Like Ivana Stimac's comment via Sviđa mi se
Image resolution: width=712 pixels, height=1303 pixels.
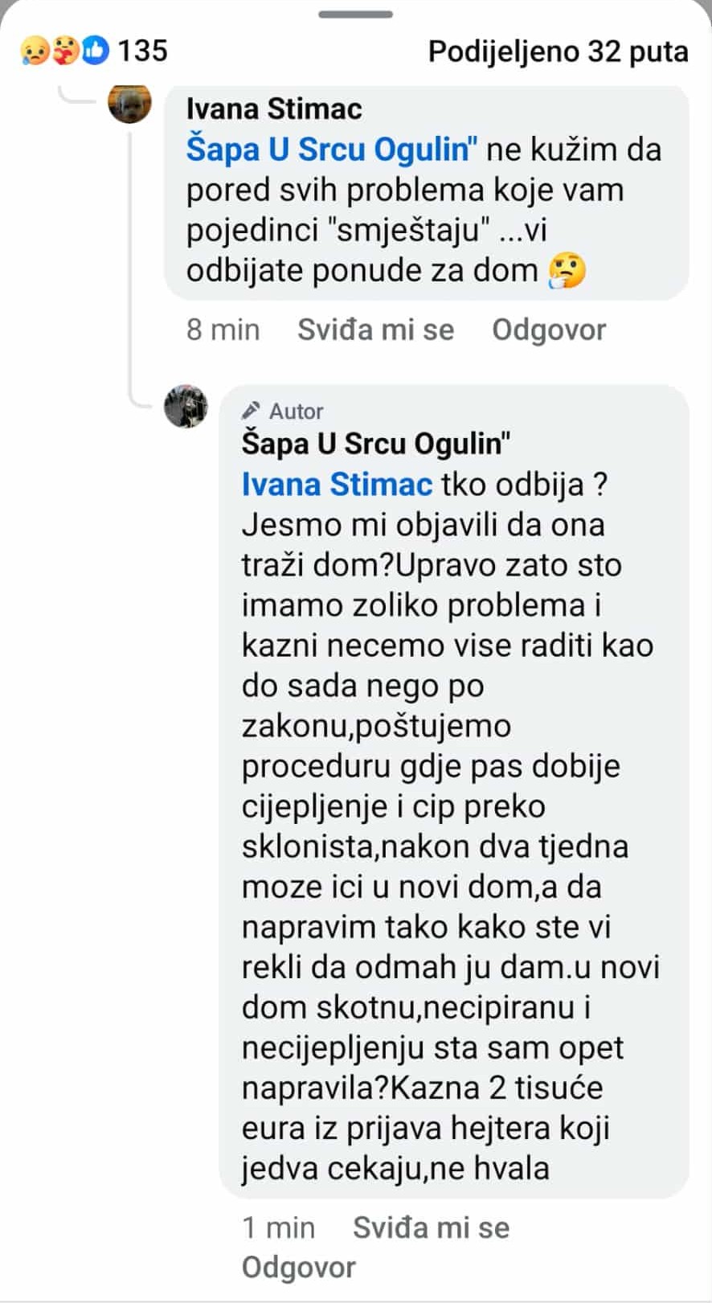(x=375, y=330)
